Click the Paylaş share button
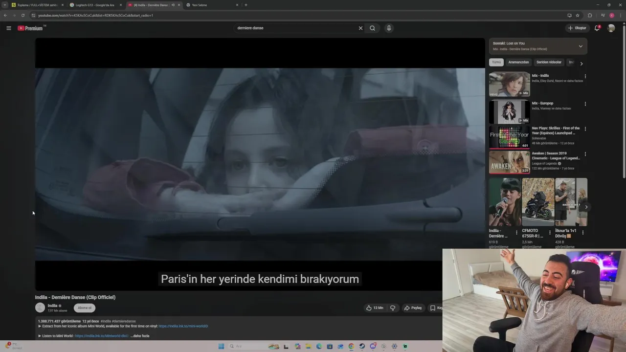 (413, 308)
